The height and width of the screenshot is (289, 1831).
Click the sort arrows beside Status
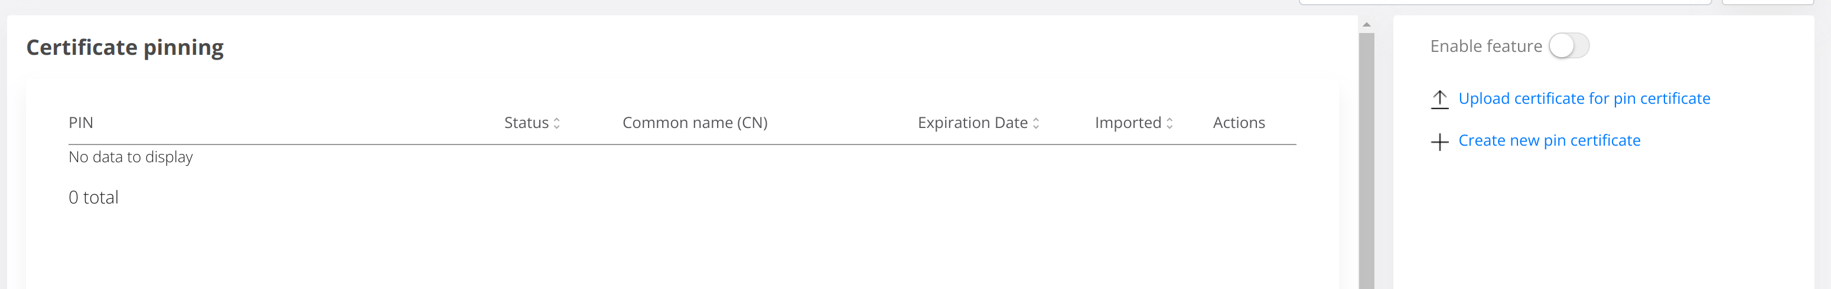pyautogui.click(x=556, y=123)
